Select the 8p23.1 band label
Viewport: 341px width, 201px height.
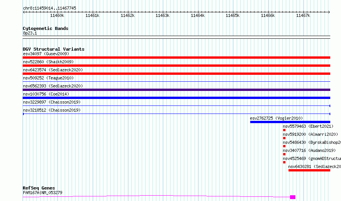(x=30, y=33)
